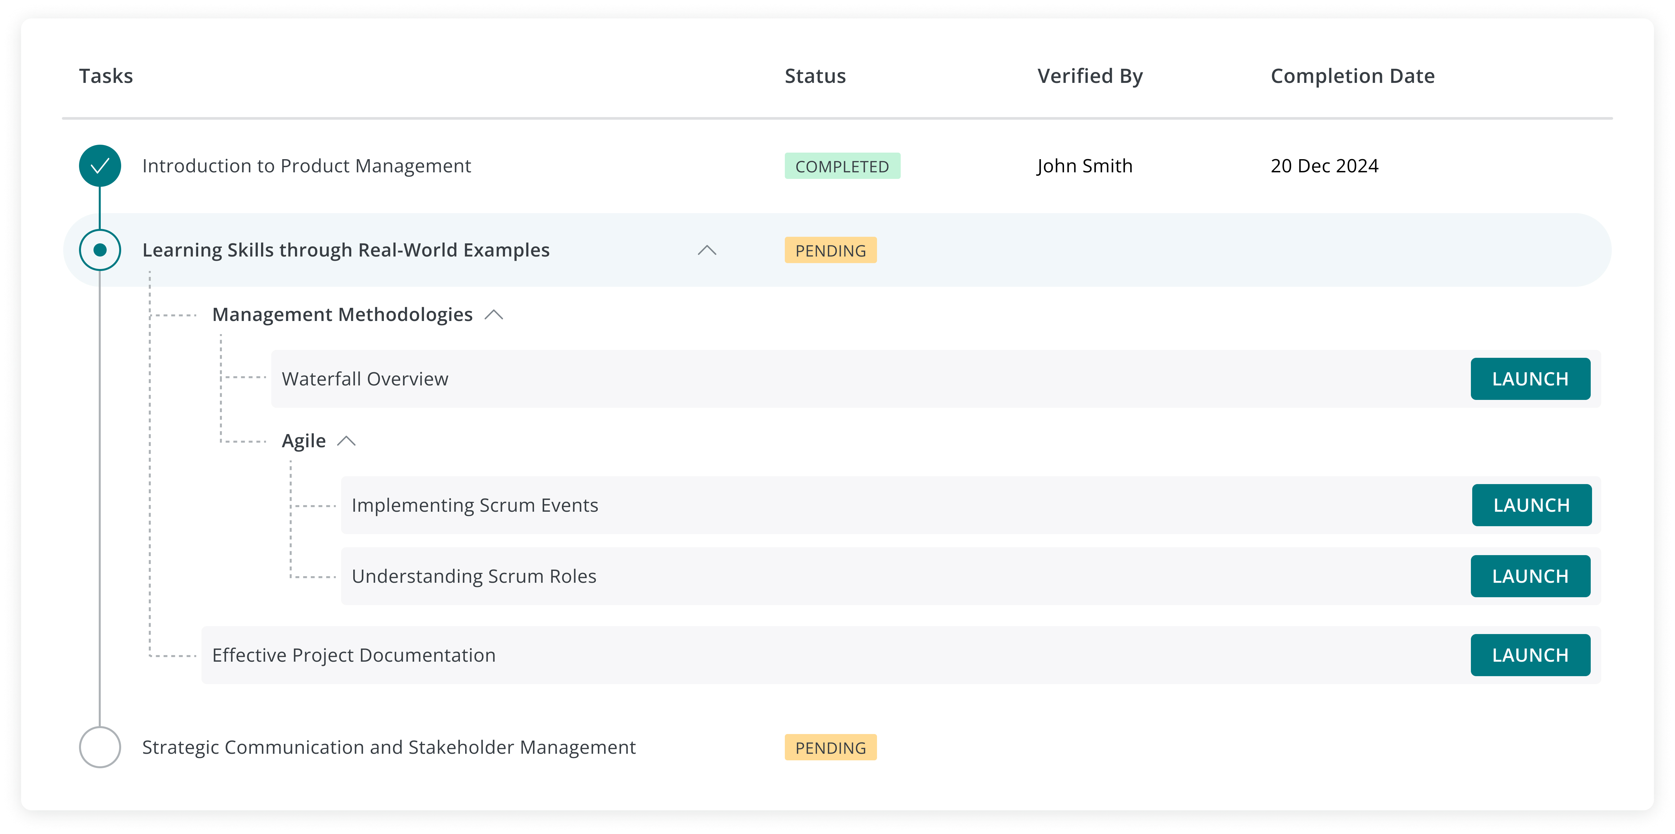The width and height of the screenshot is (1675, 834).
Task: Open Strategic Communication and Stakeholder Management task
Action: pos(389,747)
